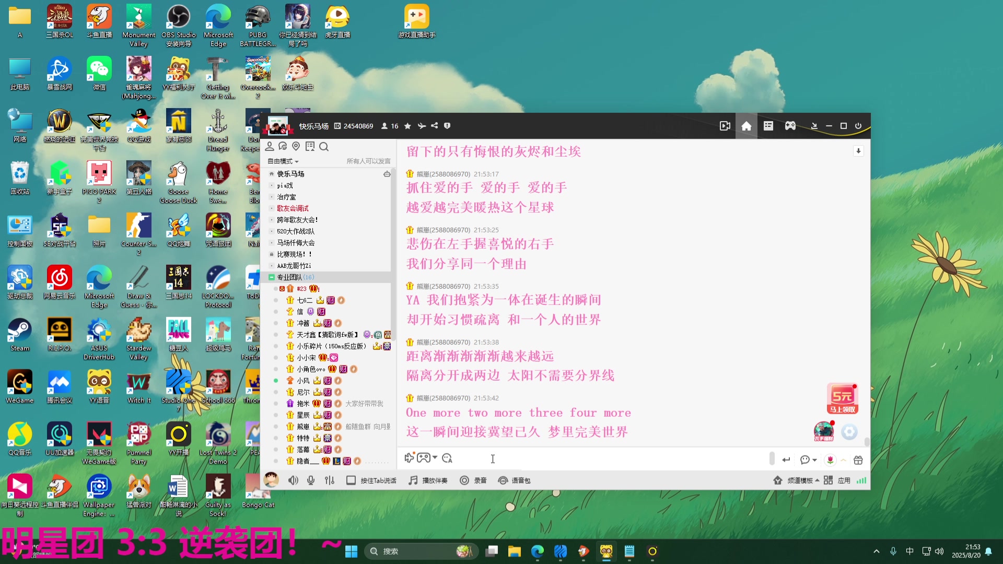The image size is (1003, 564).
Task: Open the user list person icon
Action: tap(270, 147)
